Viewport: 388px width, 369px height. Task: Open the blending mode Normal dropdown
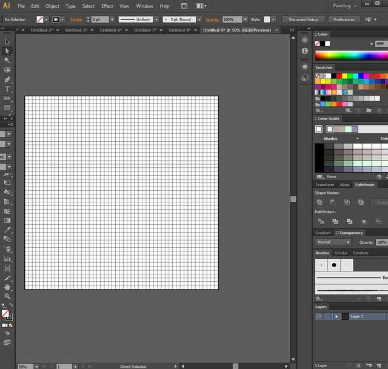tap(333, 242)
